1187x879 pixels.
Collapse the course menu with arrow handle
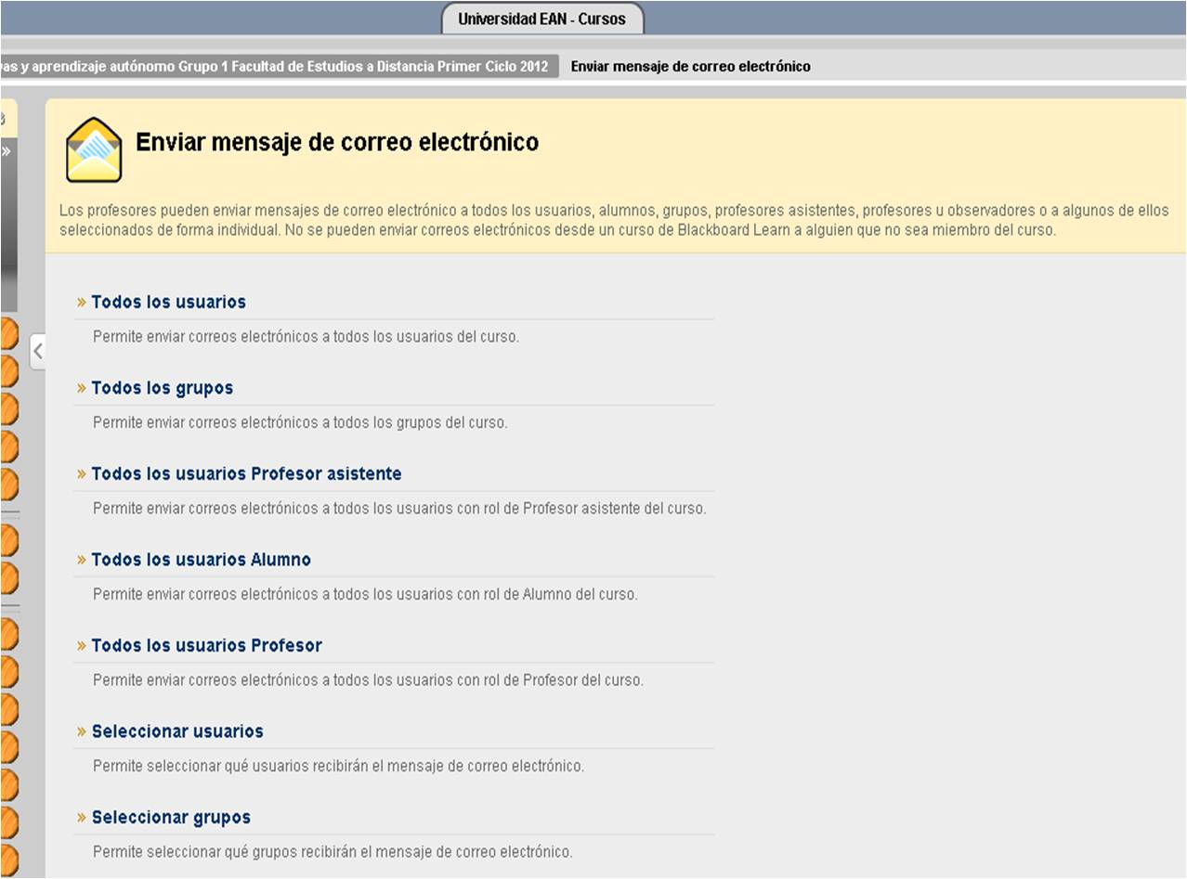pos(37,351)
